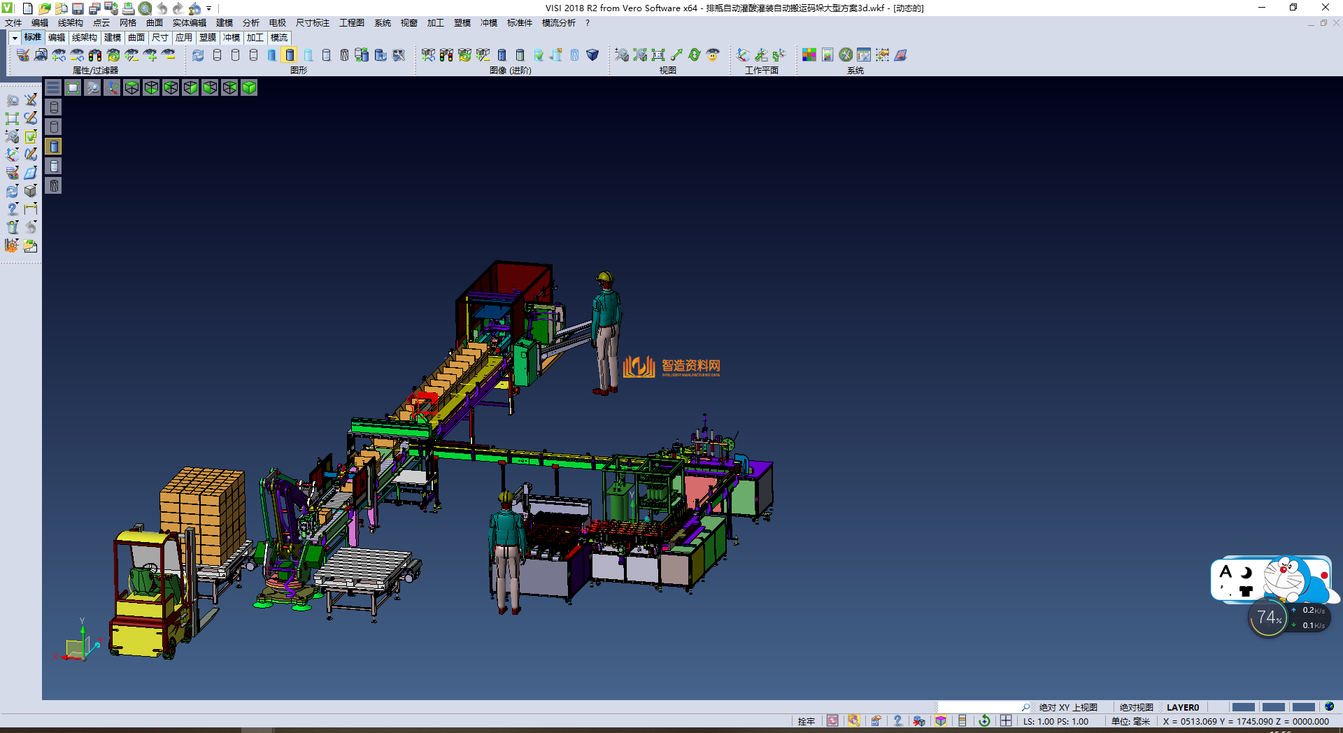1343x733 pixels.
Task: Click the zoom magnifier icon in viewport bar
Action: click(92, 87)
